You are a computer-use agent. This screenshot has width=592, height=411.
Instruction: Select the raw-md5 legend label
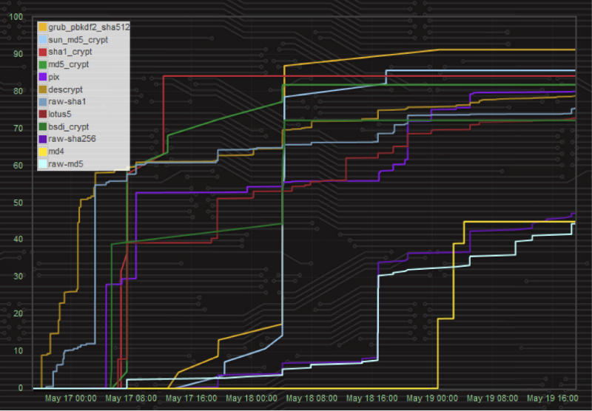66,163
